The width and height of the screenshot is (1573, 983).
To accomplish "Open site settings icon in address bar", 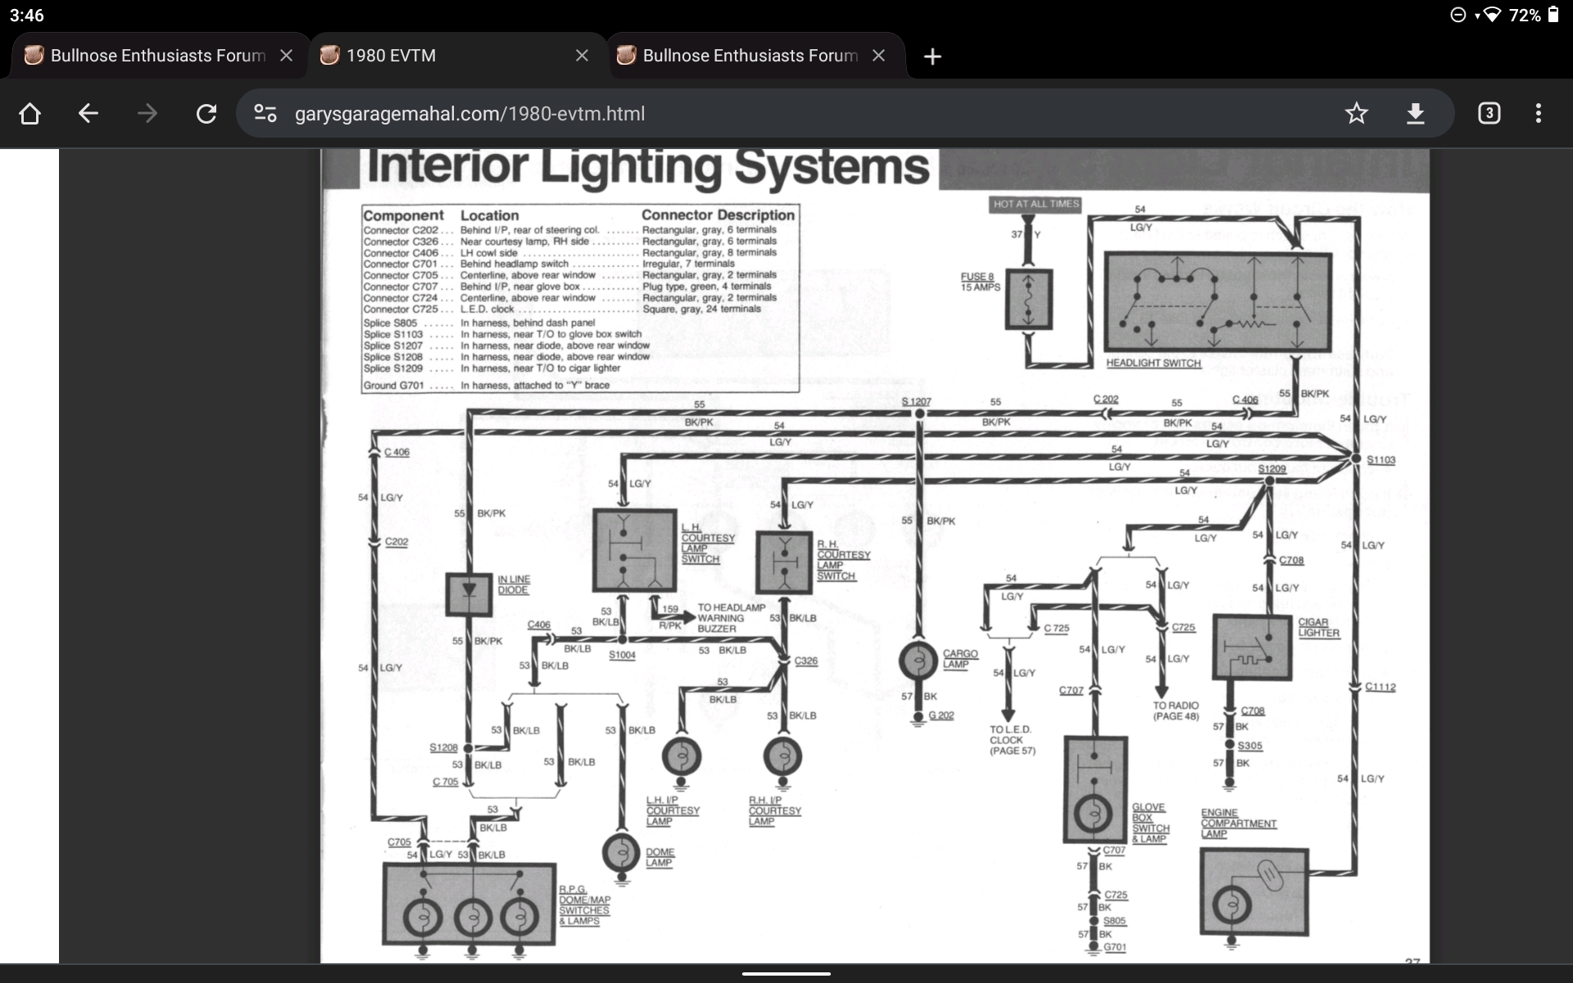I will 265,113.
